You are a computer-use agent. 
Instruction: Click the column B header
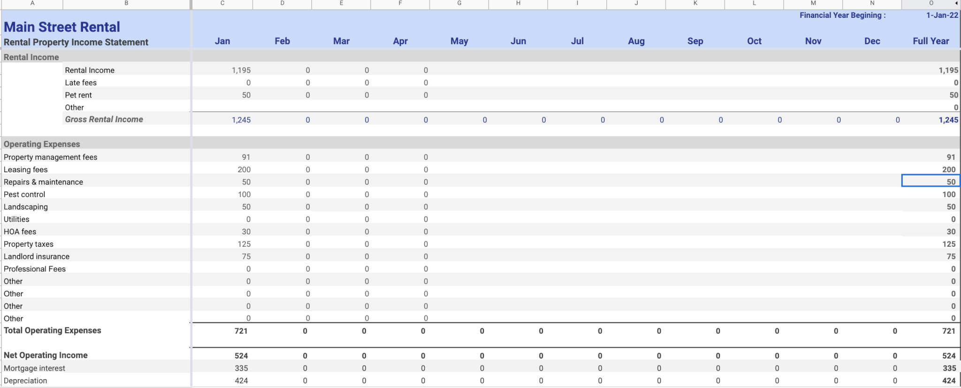click(126, 3)
